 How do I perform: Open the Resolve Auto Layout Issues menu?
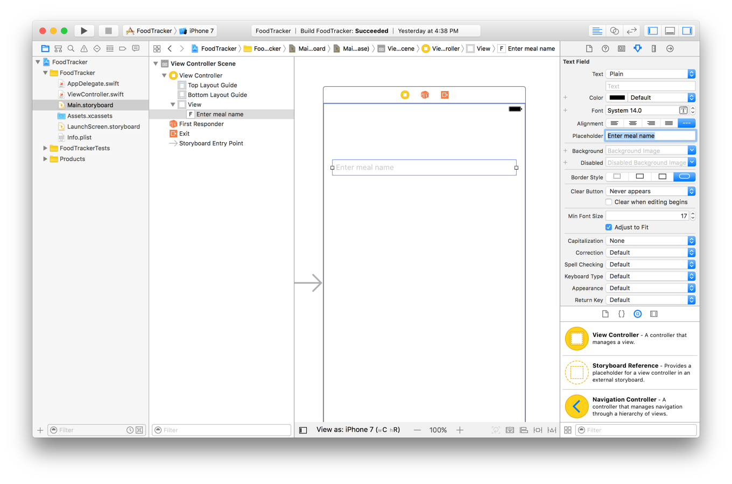click(552, 430)
